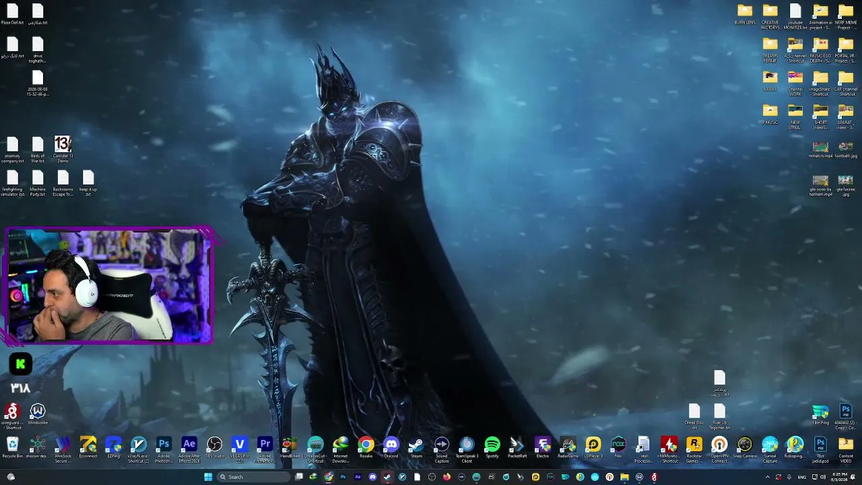Open the football jpg image file
The height and width of the screenshot is (485, 862).
(846, 150)
